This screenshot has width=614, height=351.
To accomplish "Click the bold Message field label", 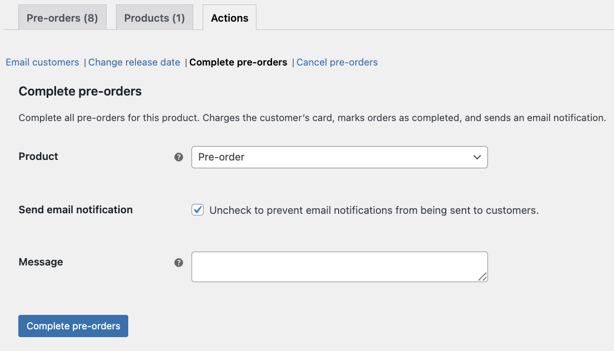I will click(x=41, y=262).
